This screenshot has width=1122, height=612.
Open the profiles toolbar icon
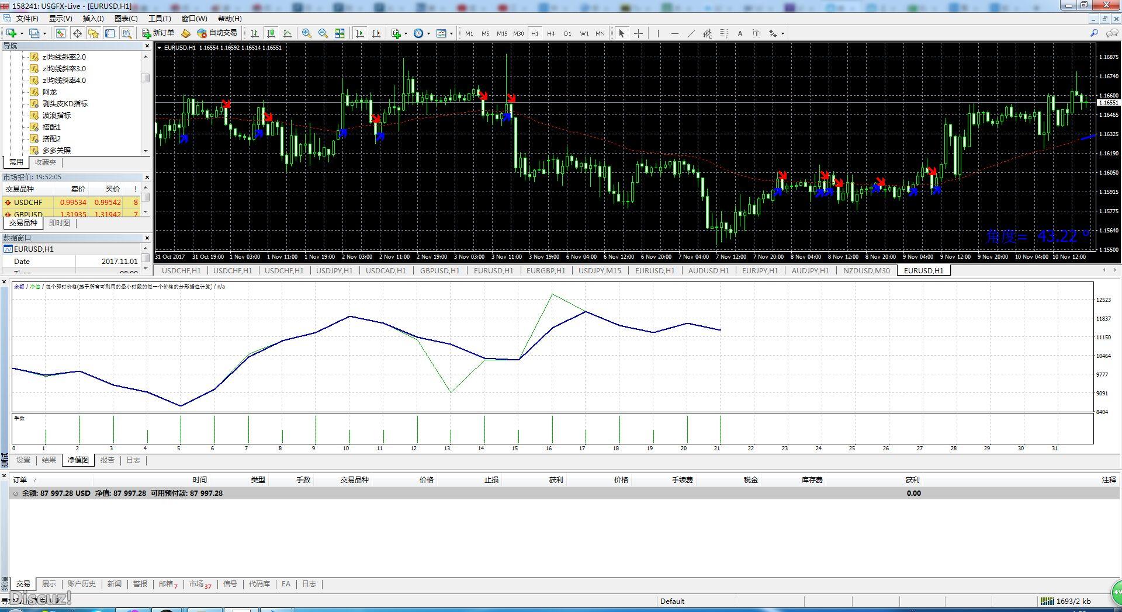tap(34, 33)
